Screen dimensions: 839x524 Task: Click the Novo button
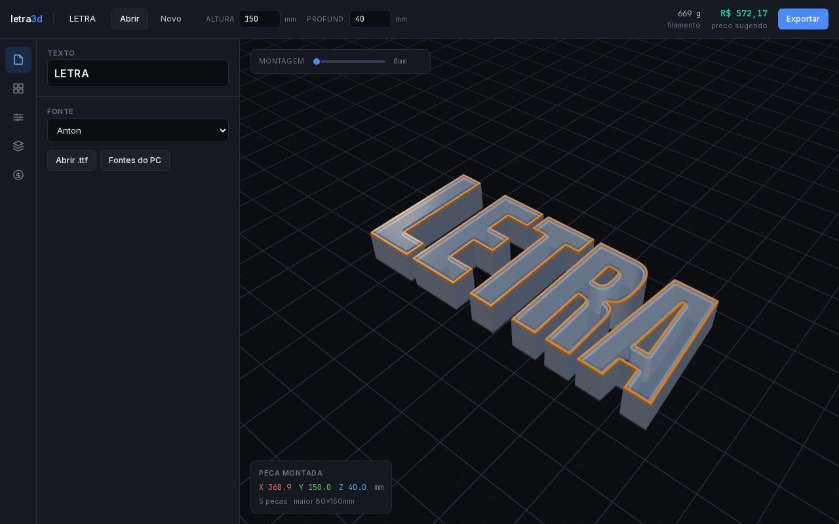click(x=171, y=19)
